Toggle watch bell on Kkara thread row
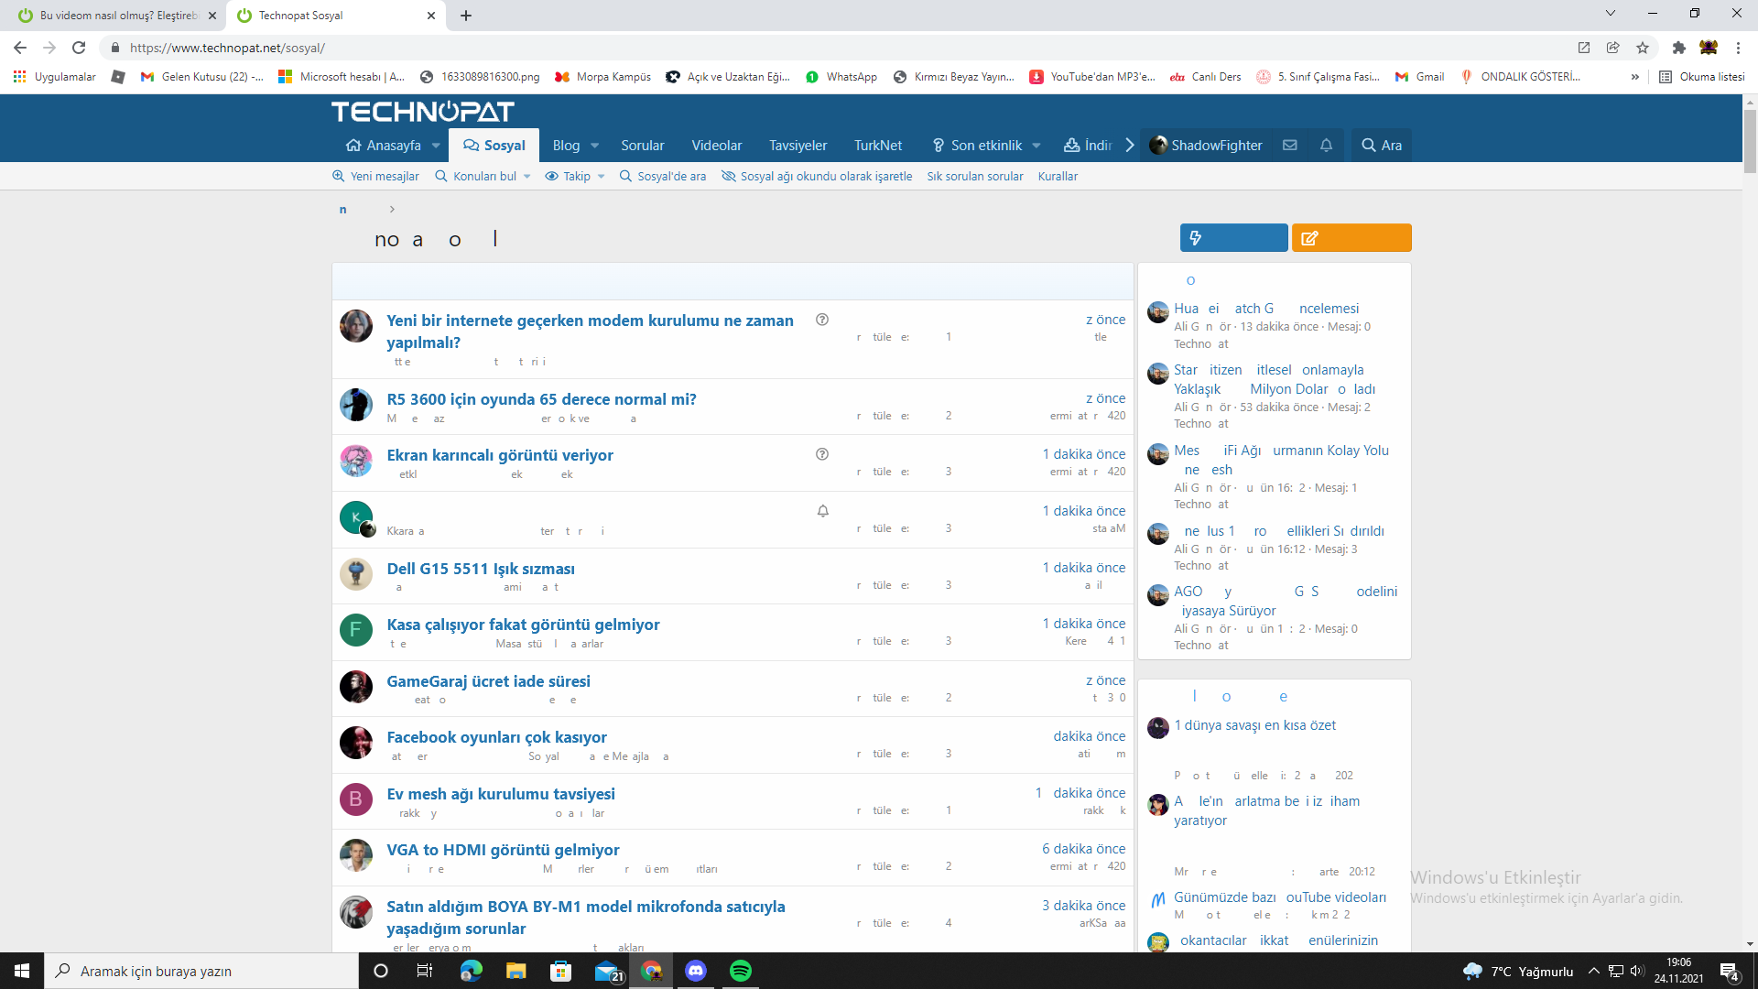 [x=822, y=511]
